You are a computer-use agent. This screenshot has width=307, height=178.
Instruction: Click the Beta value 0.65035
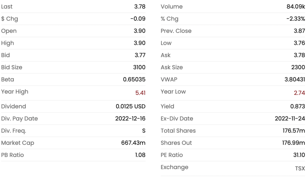tap(134, 80)
